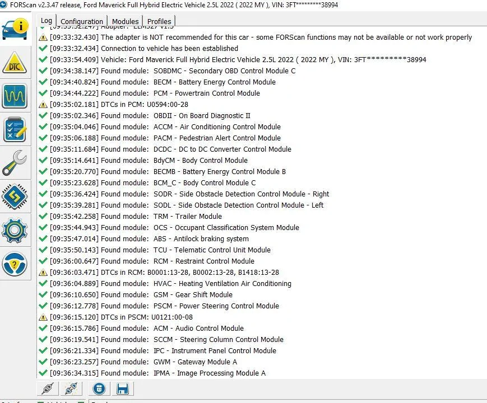Open the oscilloscope live data section
The image size is (487, 403).
point(15,96)
